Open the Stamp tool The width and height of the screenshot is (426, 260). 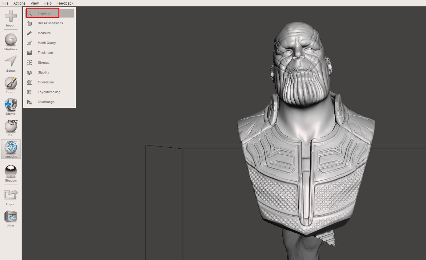(x=10, y=106)
